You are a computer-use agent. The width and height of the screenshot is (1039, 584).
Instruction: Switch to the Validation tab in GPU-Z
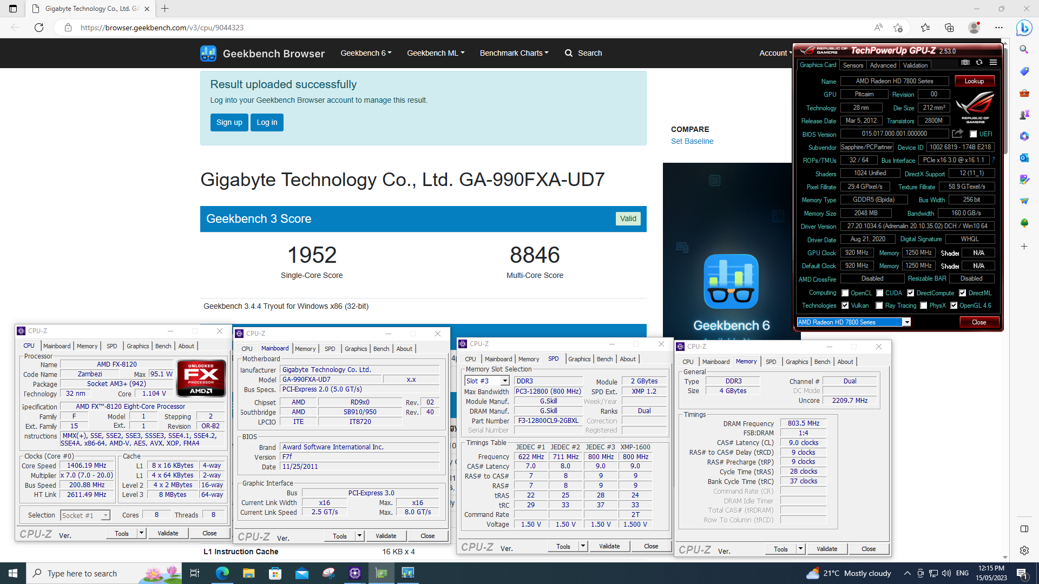pos(915,65)
